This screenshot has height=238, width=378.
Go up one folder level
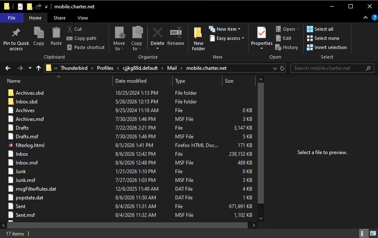pyautogui.click(x=39, y=68)
